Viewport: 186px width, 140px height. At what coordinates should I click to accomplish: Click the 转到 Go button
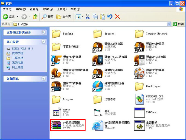pyautogui.click(x=178, y=24)
